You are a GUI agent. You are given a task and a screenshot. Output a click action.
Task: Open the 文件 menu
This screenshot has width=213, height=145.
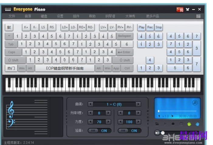point(12,16)
